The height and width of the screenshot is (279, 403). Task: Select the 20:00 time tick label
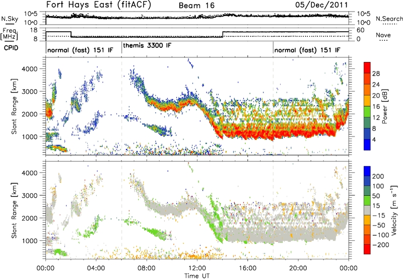(x=298, y=268)
